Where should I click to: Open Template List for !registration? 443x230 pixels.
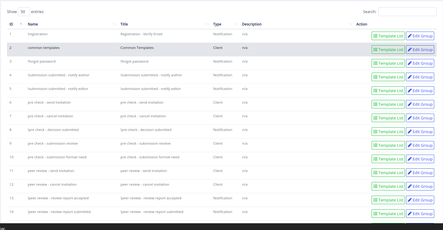(388, 36)
